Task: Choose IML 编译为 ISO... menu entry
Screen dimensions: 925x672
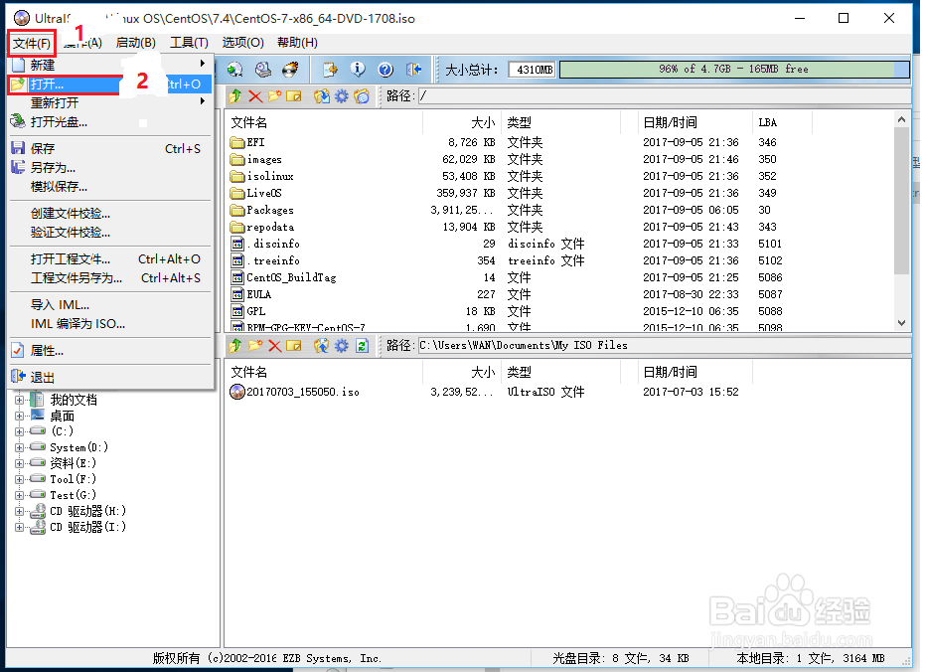Action: [109, 324]
